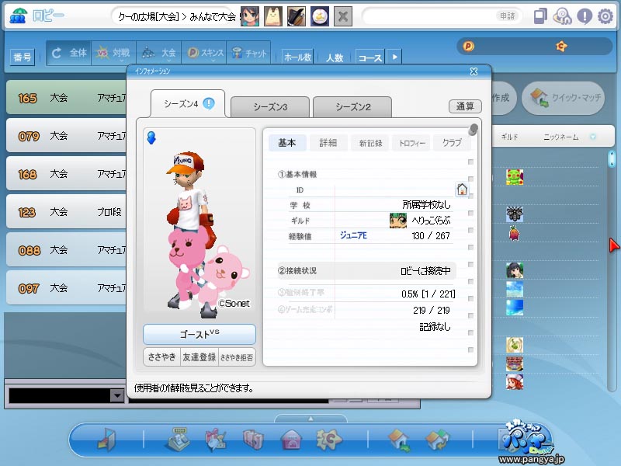Click the guild emblem beside へりっこくらぶ

click(397, 221)
